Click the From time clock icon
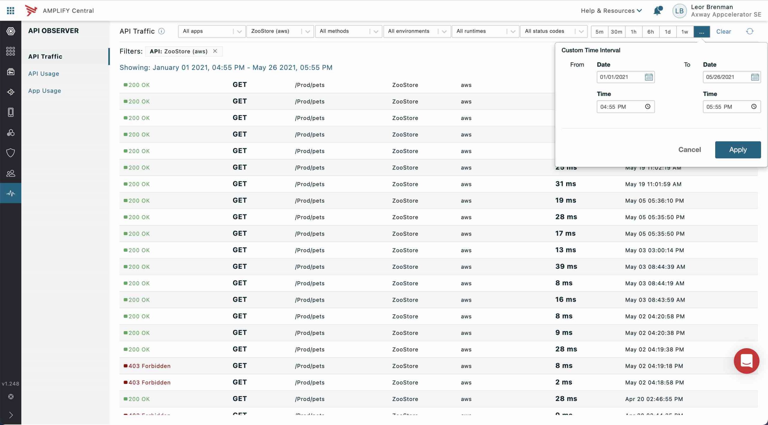Viewport: 768px width, 425px height. (648, 106)
